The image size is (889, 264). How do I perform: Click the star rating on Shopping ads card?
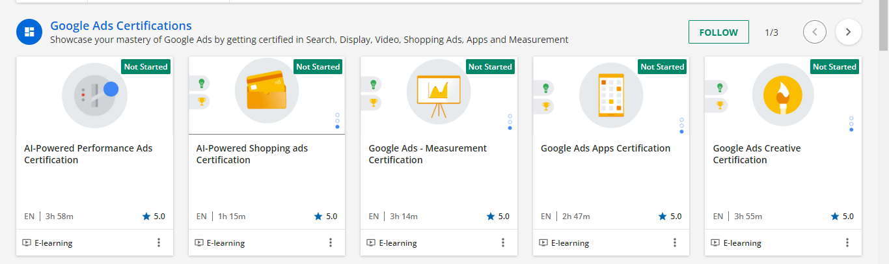[x=325, y=217]
